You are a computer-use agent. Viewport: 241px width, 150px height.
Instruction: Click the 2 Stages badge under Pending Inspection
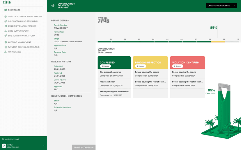(141, 66)
